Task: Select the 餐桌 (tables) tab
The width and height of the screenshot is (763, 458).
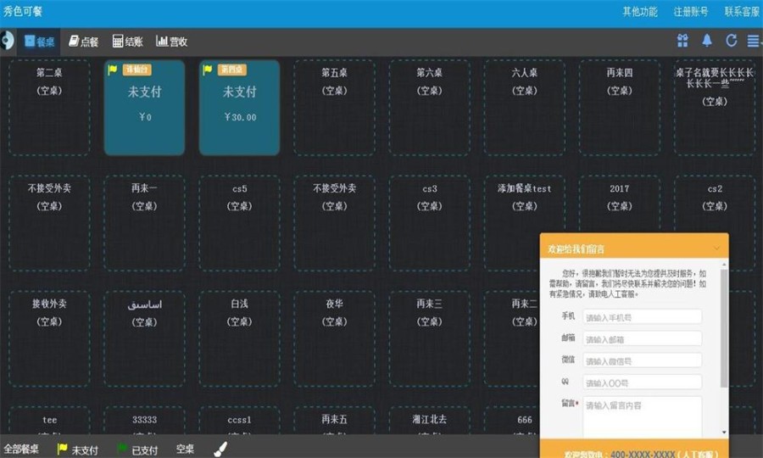Action: (x=40, y=42)
